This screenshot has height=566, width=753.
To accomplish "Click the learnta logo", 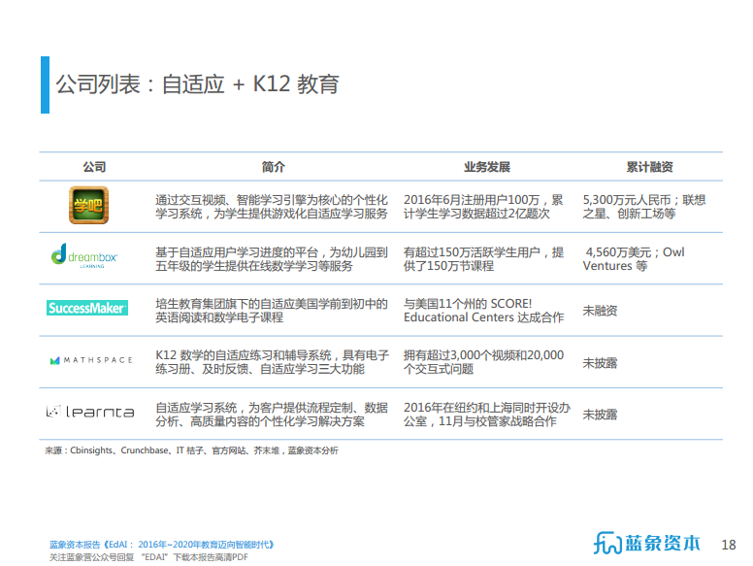I will pos(90,412).
